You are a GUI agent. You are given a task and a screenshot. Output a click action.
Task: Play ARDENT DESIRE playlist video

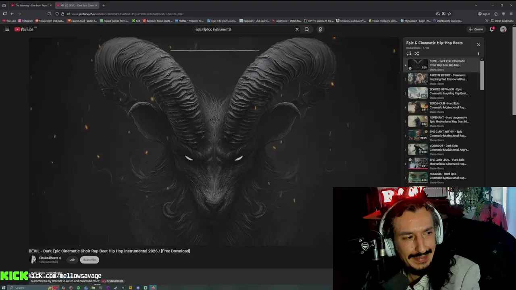click(442, 79)
